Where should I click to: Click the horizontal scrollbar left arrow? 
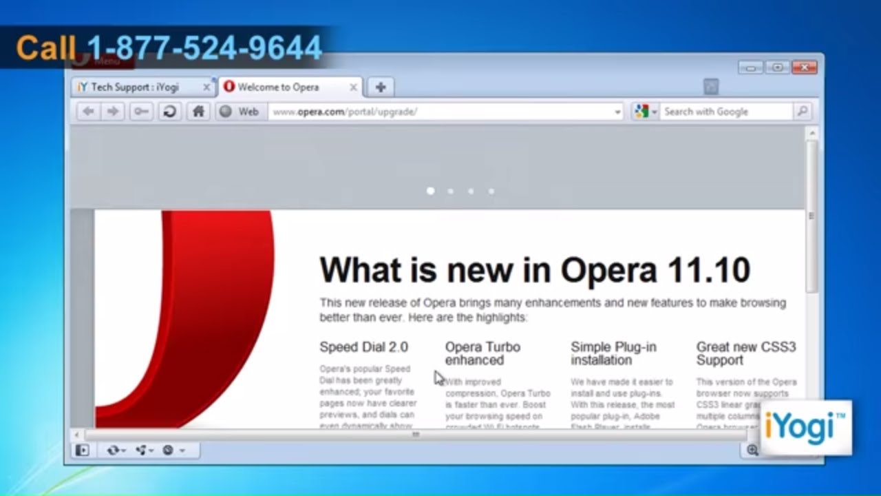click(x=77, y=435)
